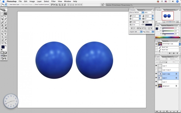Hide Layer 1 copy via eye icon
The image size is (181, 113).
pyautogui.click(x=156, y=74)
